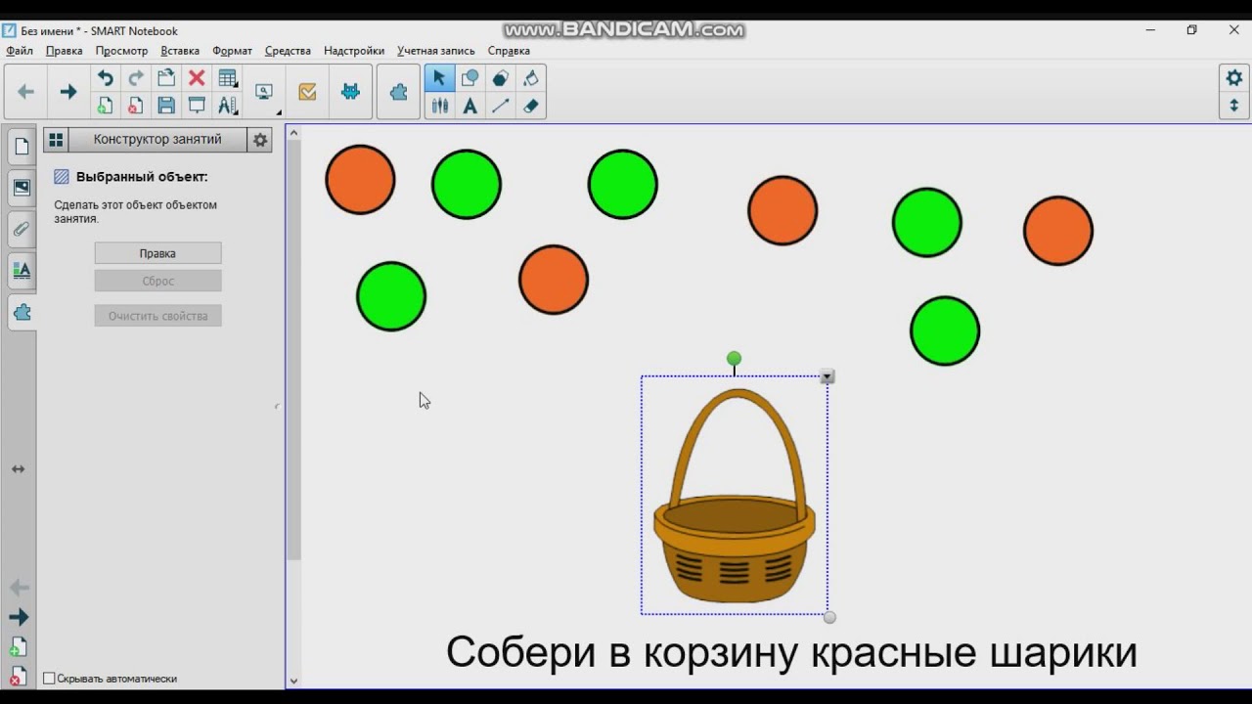The image size is (1252, 704).
Task: Select the Fill bucket tool
Action: 530,78
